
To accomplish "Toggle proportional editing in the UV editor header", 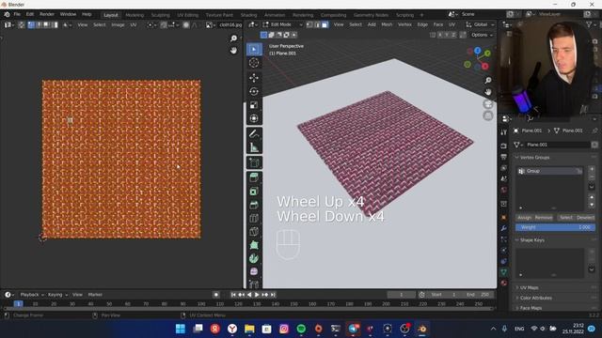I will 186,25.
